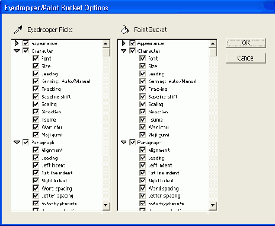Toggle Kerning Auto/Manual checkbox in Paint Bucket
This screenshot has width=275, height=226.
pos(142,81)
